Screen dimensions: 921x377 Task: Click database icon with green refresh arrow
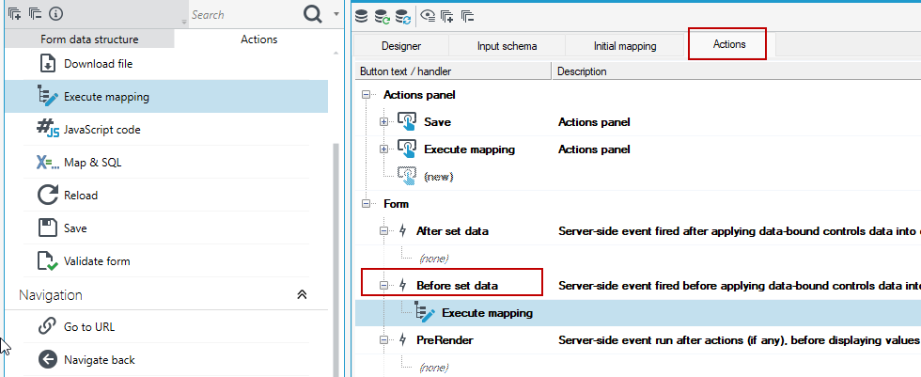click(382, 16)
